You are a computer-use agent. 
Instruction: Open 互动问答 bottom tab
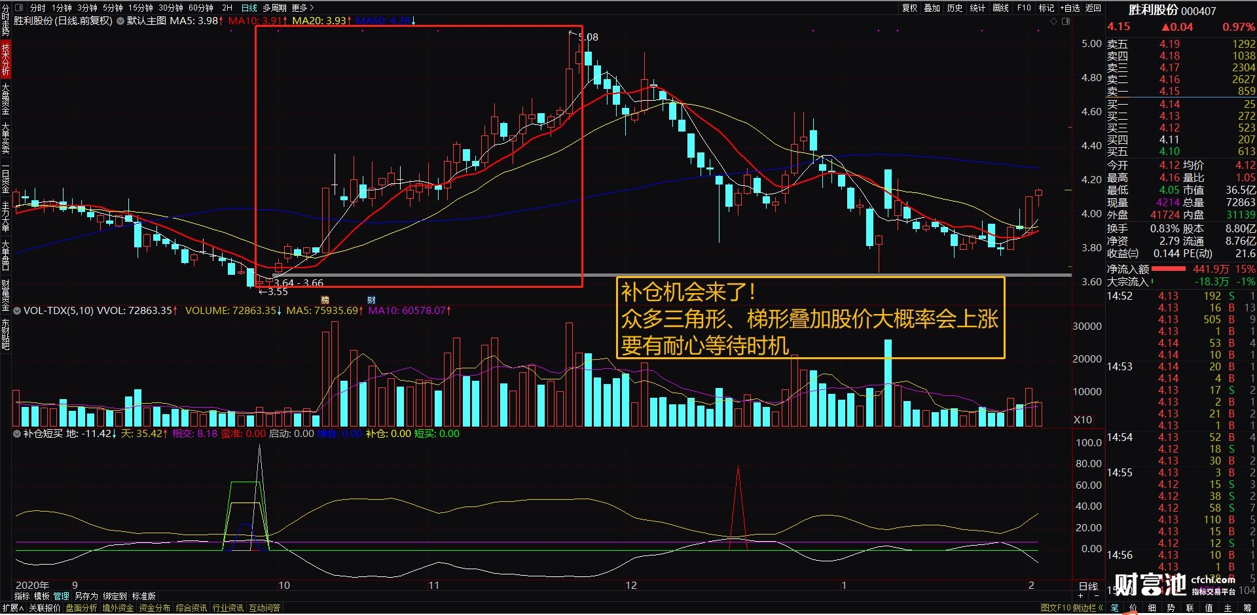(264, 608)
